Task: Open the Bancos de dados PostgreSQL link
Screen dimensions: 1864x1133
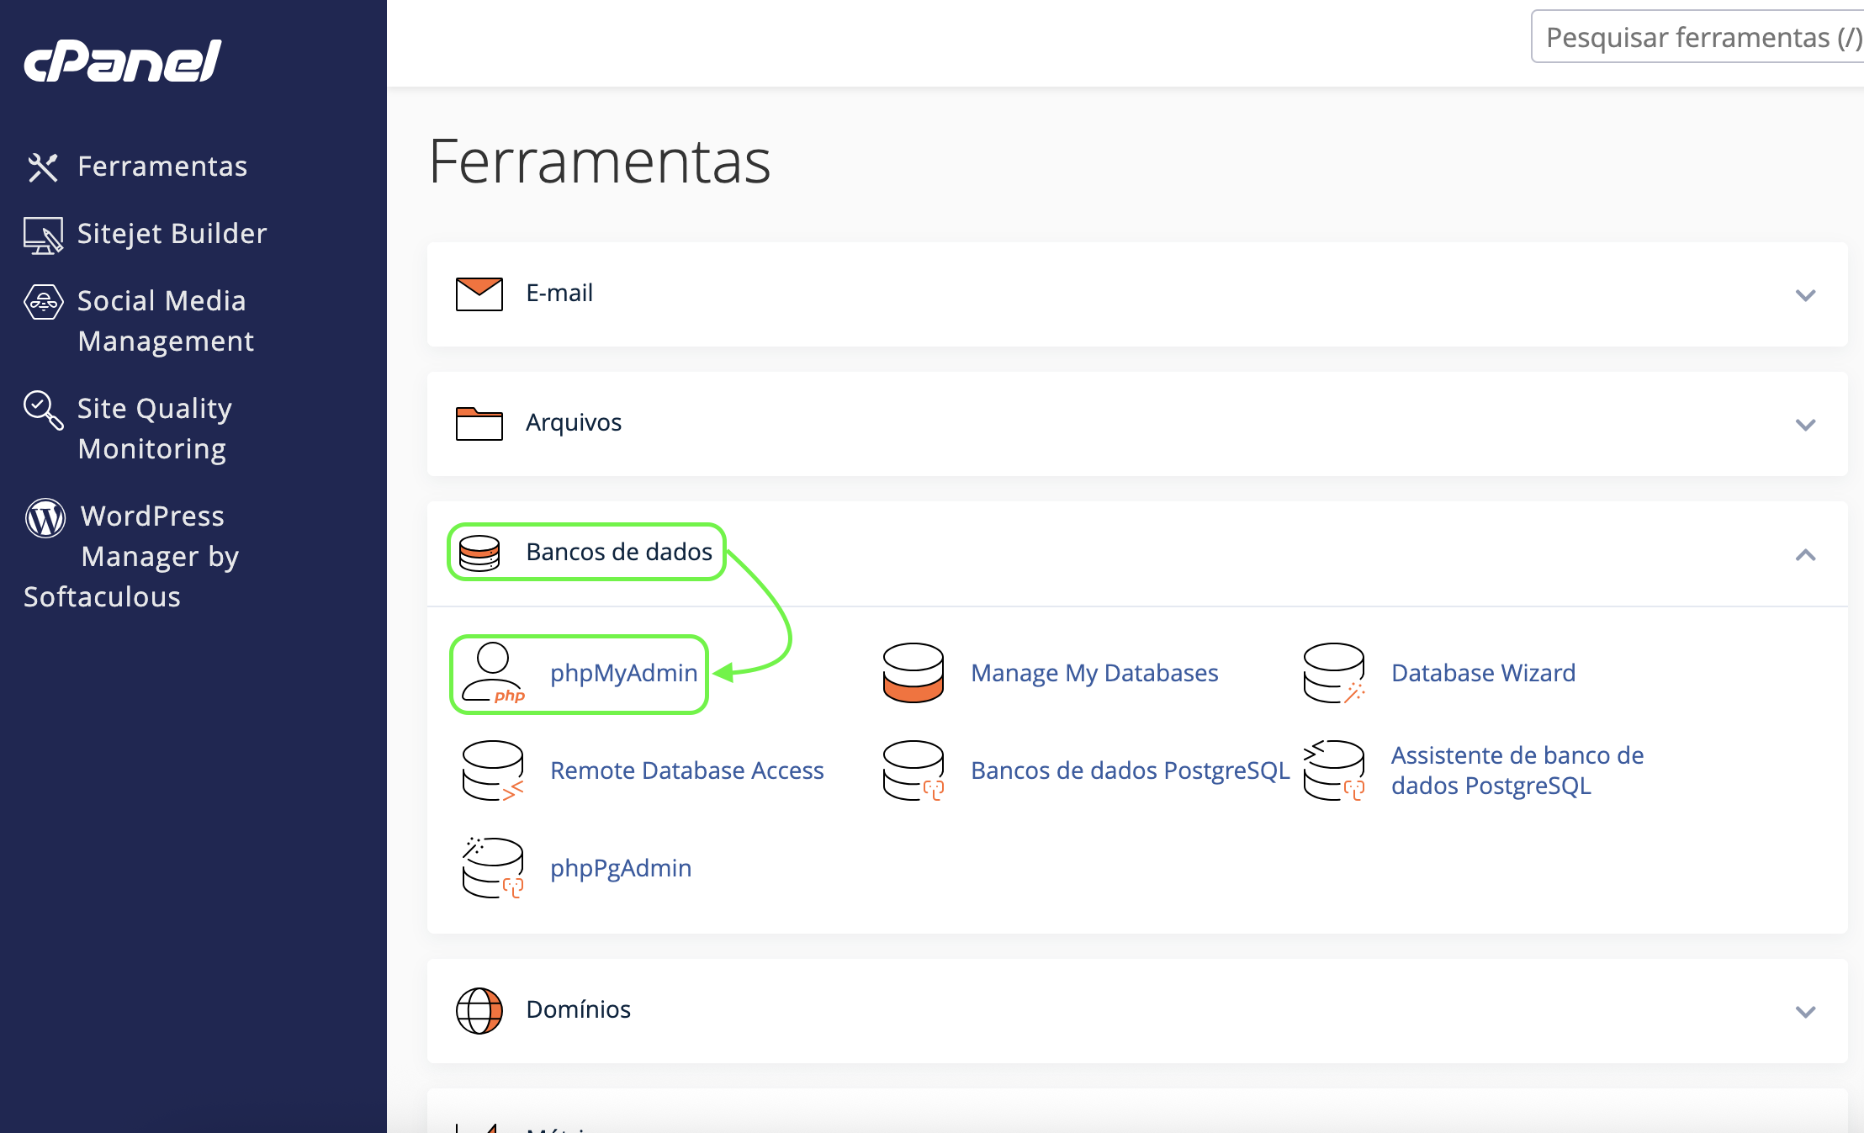Action: (x=1131, y=770)
